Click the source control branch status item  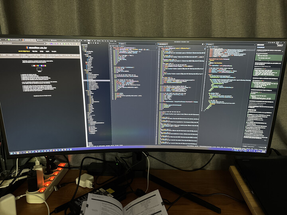[90, 147]
